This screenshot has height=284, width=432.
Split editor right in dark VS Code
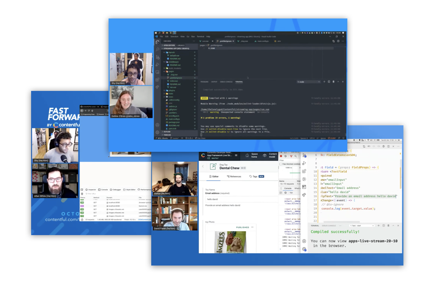[338, 41]
